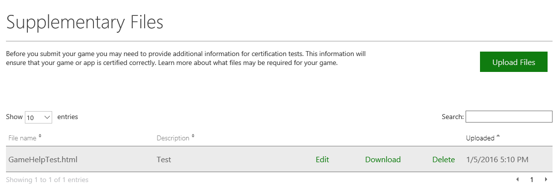Focus the Search input field
The image size is (559, 190).
[x=509, y=117]
